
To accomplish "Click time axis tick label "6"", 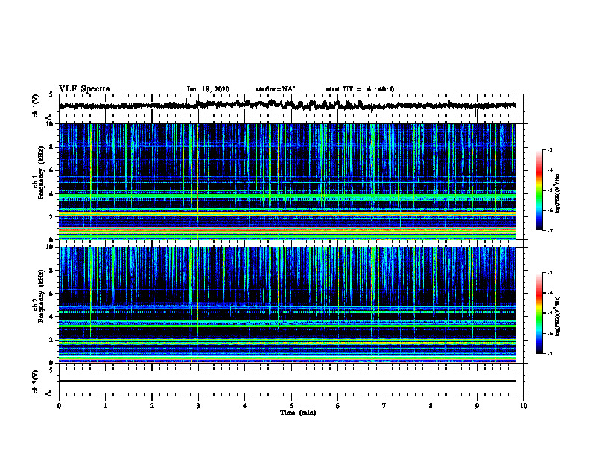I will point(338,406).
